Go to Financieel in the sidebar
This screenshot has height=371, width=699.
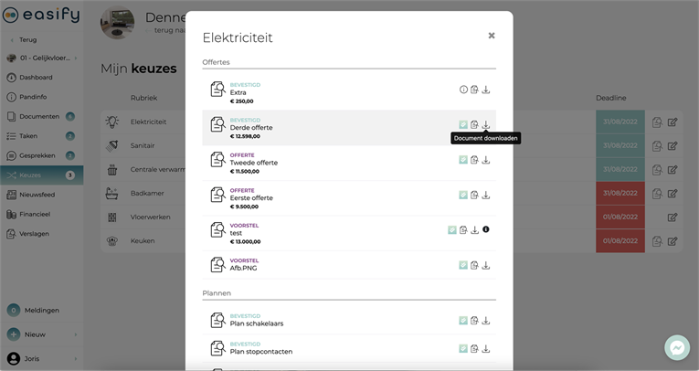(x=37, y=214)
